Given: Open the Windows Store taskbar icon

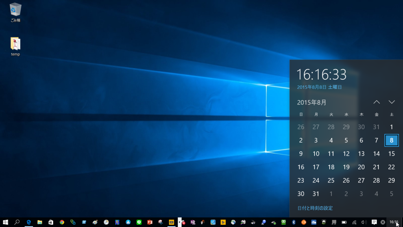Looking at the screenshot, I should point(51,222).
